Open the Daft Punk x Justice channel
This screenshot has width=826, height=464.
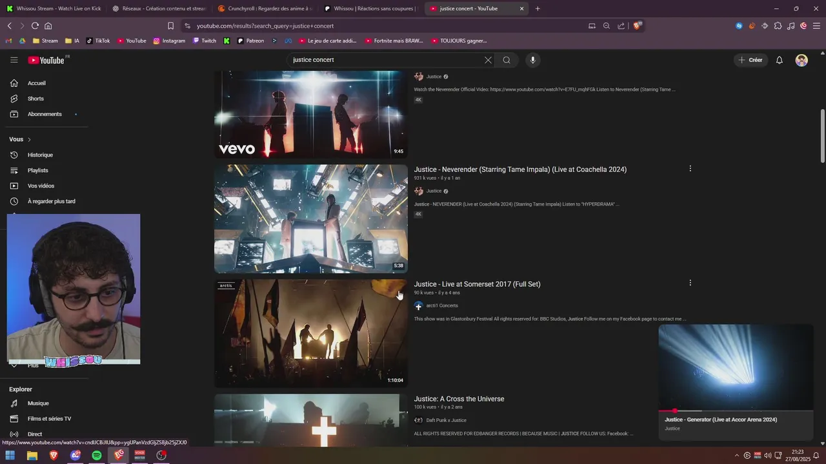pos(446,420)
